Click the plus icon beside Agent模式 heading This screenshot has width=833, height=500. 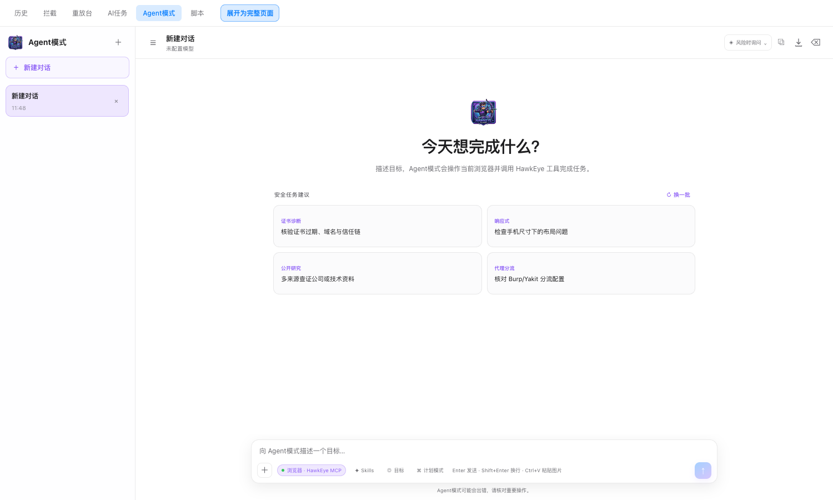pos(118,42)
